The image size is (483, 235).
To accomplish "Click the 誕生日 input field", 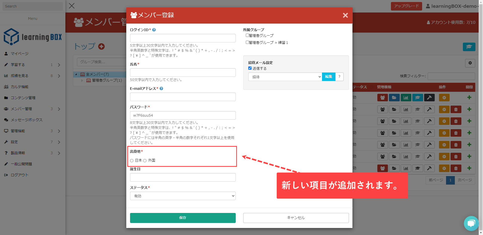I will 183,177.
